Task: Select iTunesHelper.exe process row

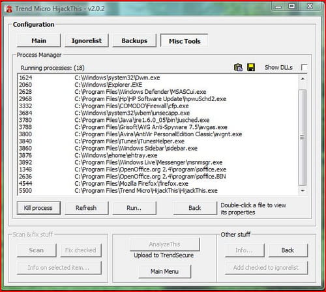Action: (158, 141)
